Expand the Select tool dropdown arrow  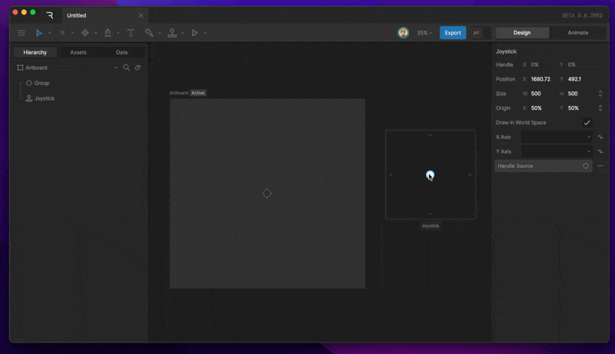click(x=49, y=33)
